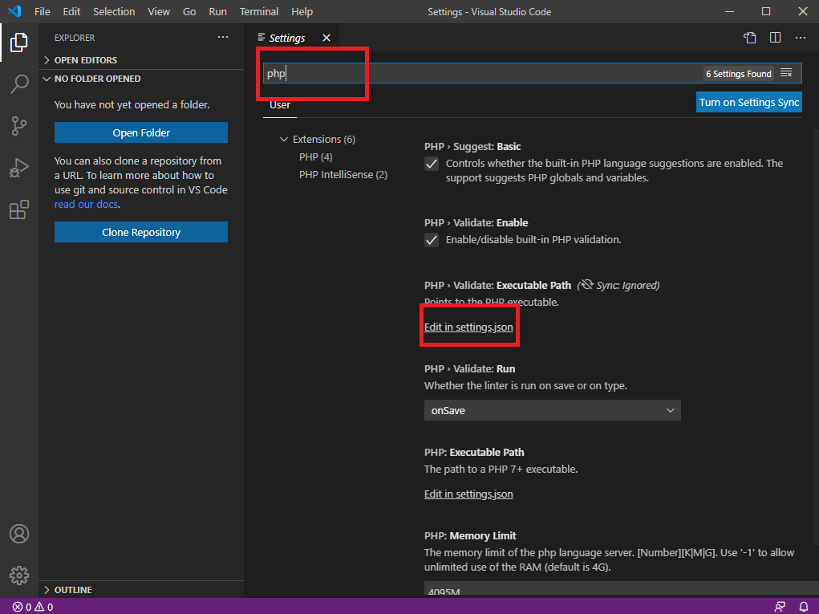
Task: Open the Extensions view icon
Action: pos(18,209)
